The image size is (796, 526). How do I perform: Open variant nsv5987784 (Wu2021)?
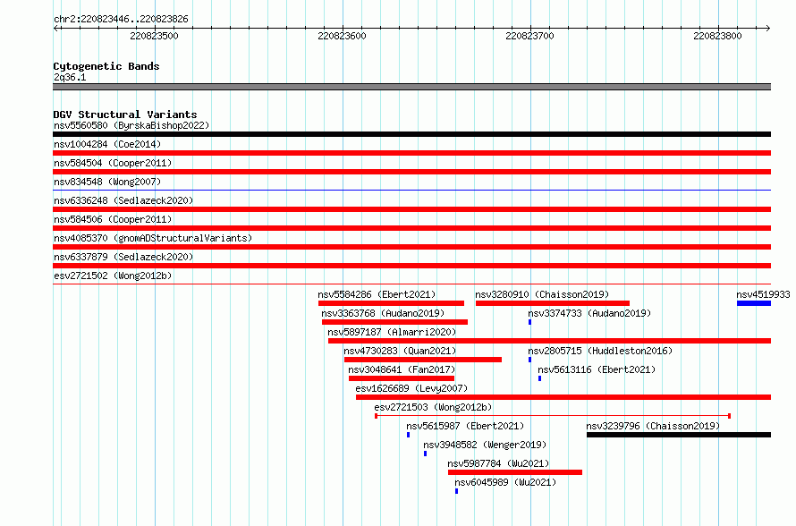(x=498, y=463)
